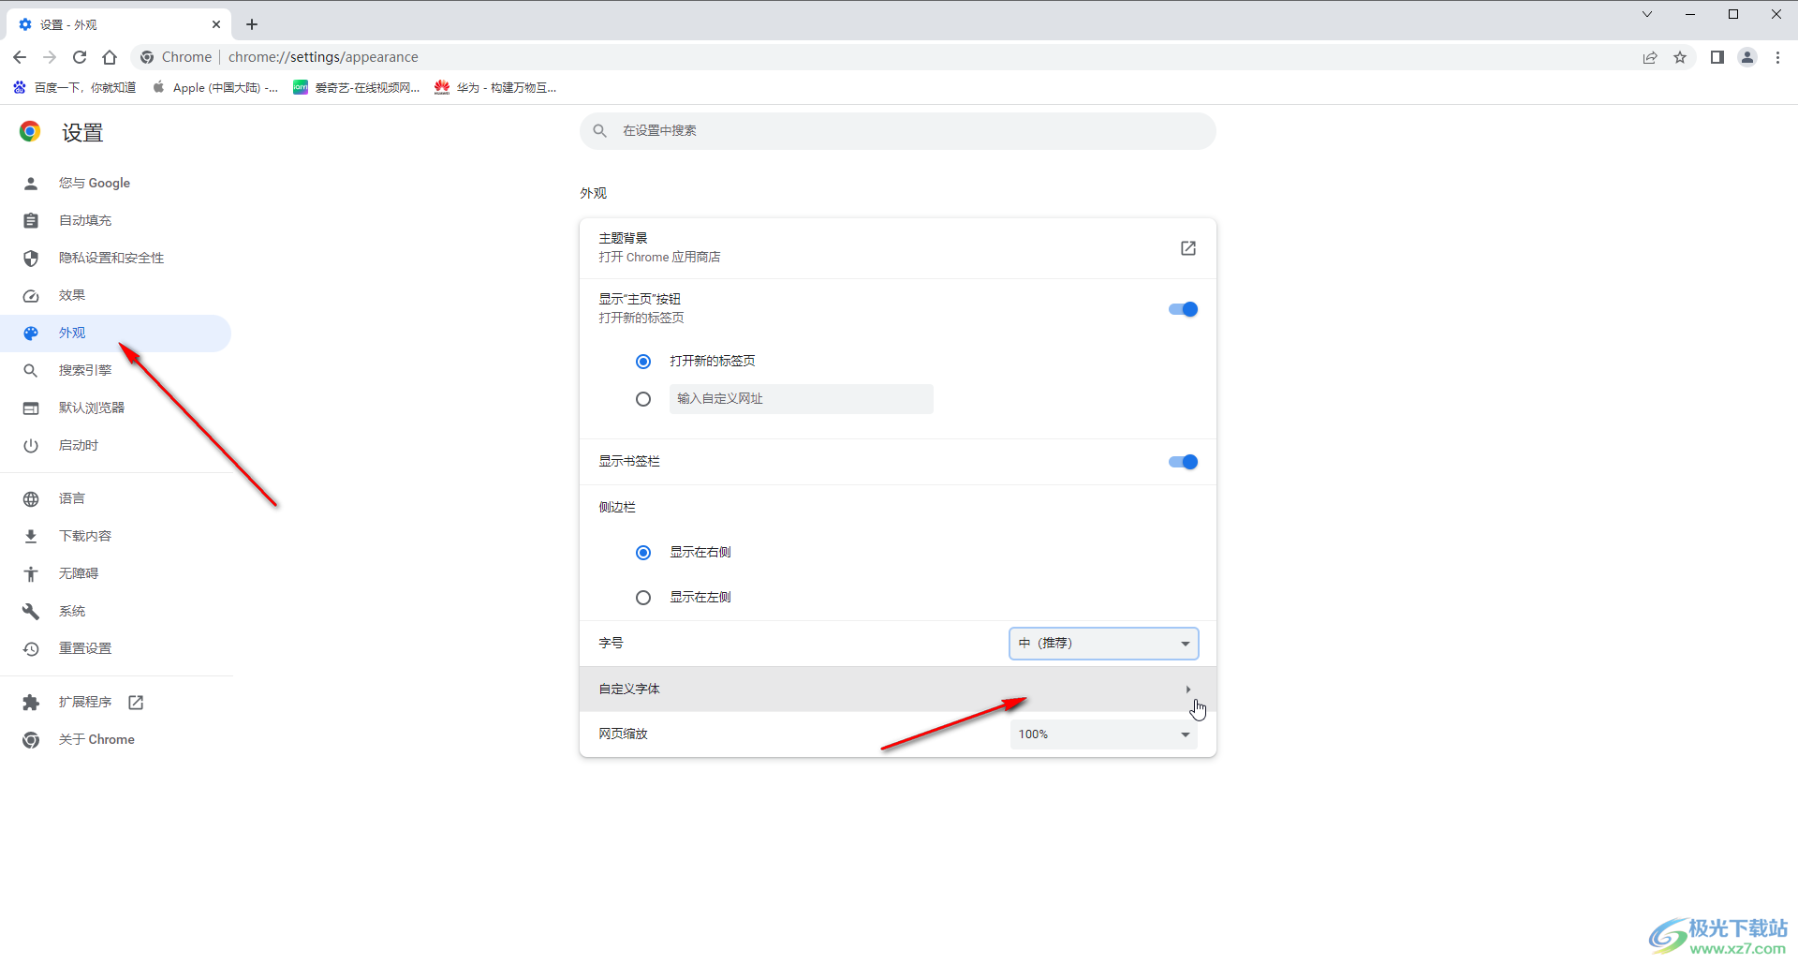Open the About Chrome page

pos(96,739)
